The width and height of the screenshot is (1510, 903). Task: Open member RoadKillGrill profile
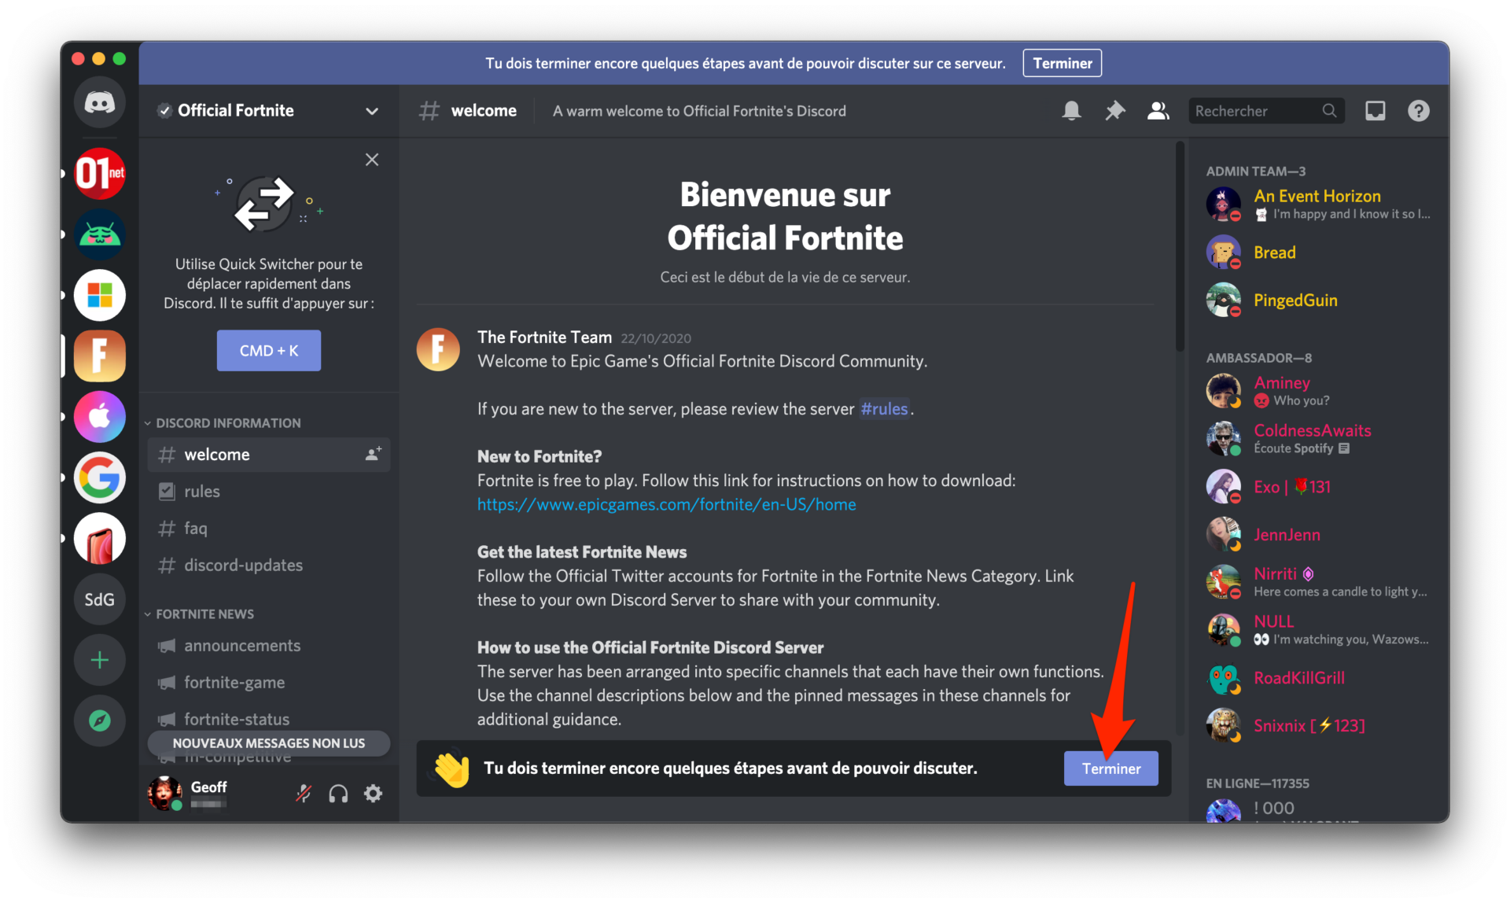pos(1319,678)
